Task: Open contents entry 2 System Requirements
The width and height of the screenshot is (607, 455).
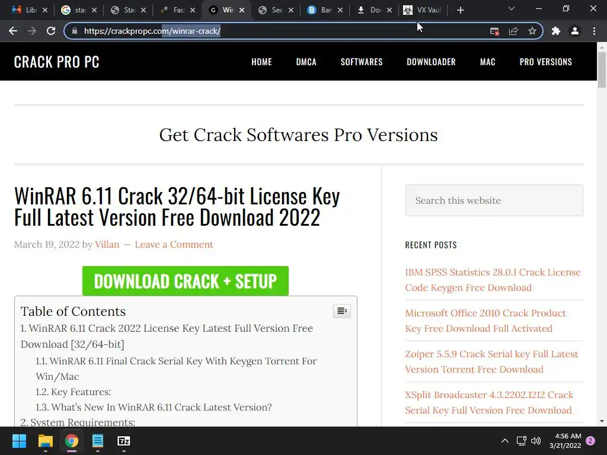Action: (78, 422)
